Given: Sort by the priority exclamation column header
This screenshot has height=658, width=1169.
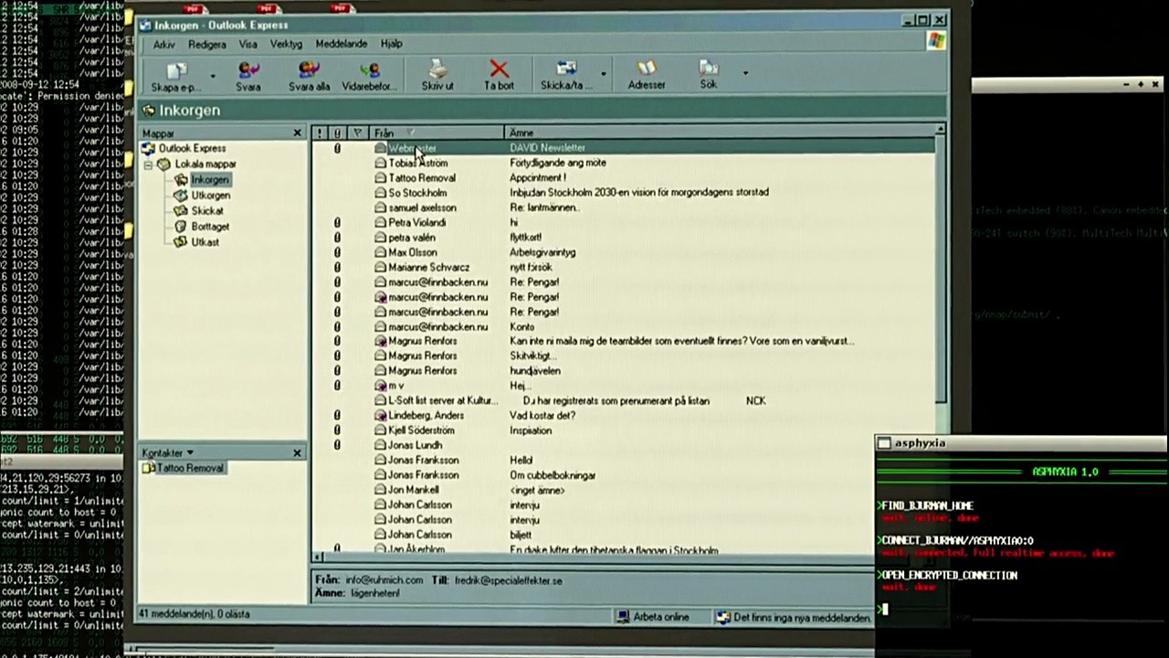Looking at the screenshot, I should click(x=320, y=133).
